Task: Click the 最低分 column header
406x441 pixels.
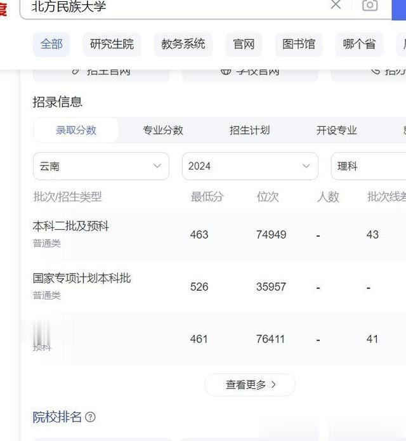Action: coord(207,197)
